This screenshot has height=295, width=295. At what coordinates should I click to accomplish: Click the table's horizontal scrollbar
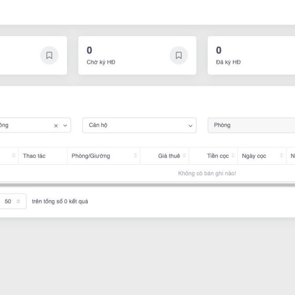[147, 185]
